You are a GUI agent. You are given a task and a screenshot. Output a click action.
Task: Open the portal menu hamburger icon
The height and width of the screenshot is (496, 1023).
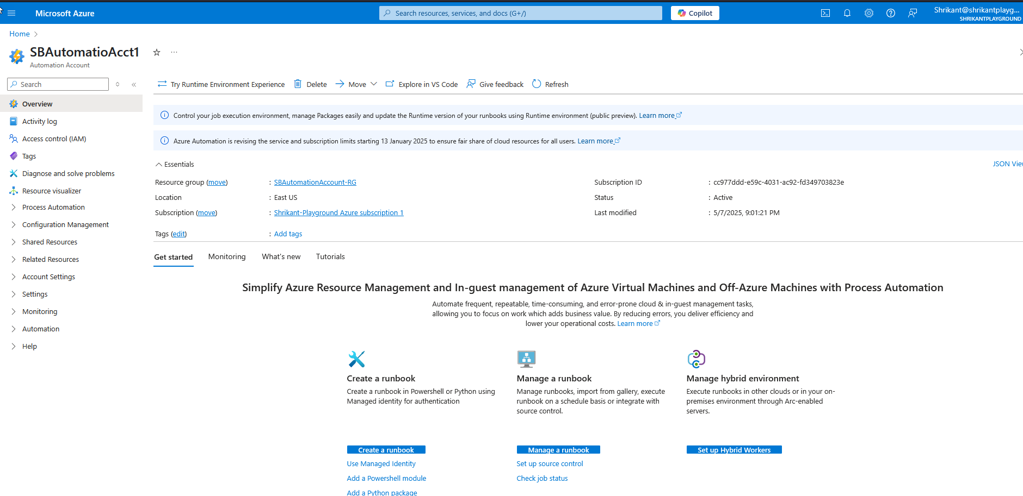coord(11,12)
